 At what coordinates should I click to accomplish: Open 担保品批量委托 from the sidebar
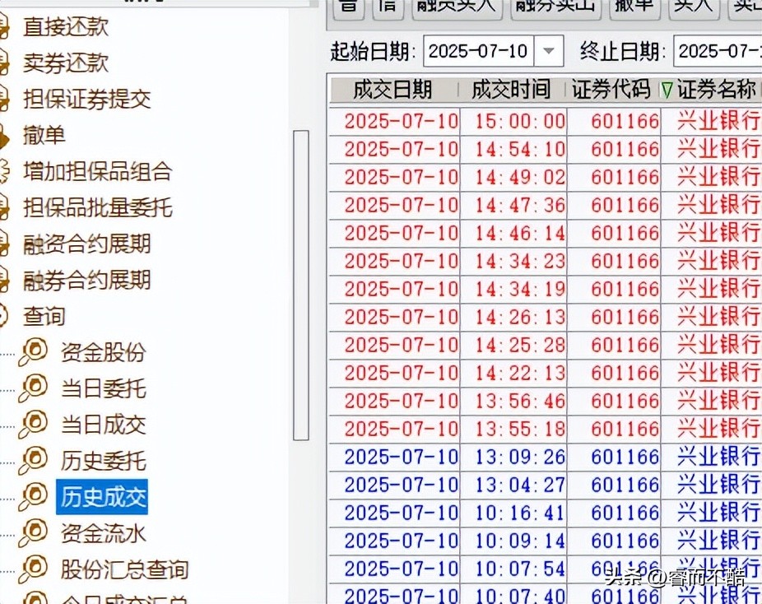96,207
